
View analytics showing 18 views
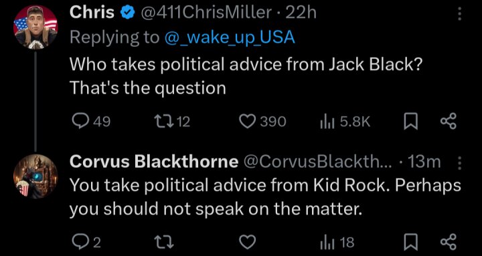[x=337, y=243]
